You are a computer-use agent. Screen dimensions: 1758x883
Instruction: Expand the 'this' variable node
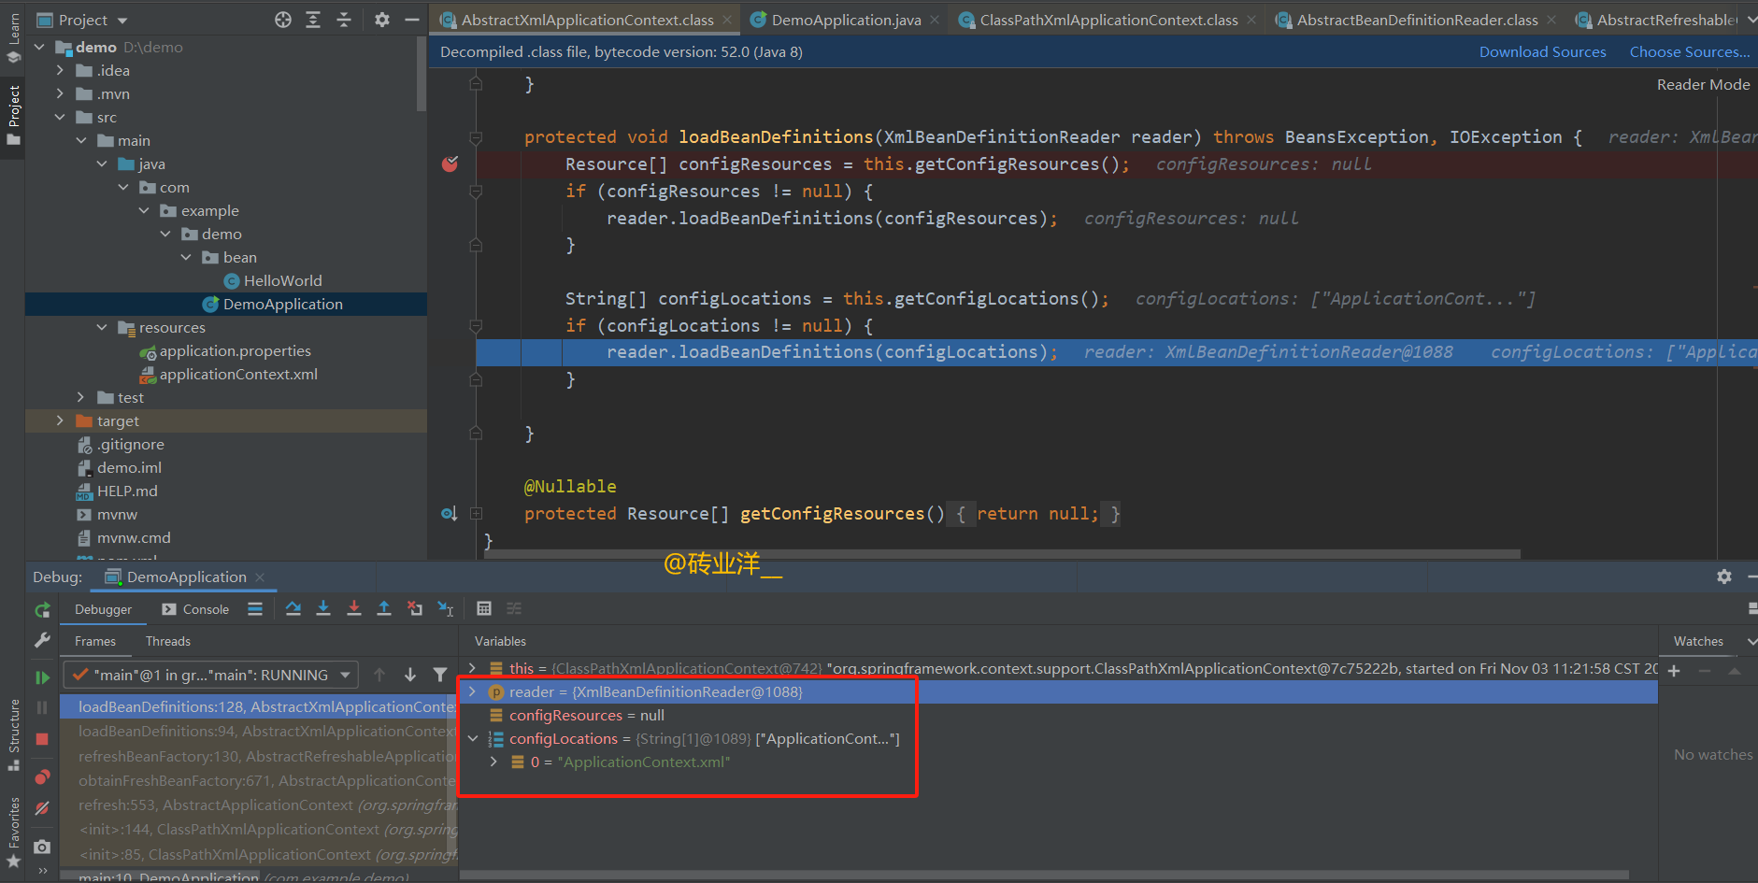(472, 668)
